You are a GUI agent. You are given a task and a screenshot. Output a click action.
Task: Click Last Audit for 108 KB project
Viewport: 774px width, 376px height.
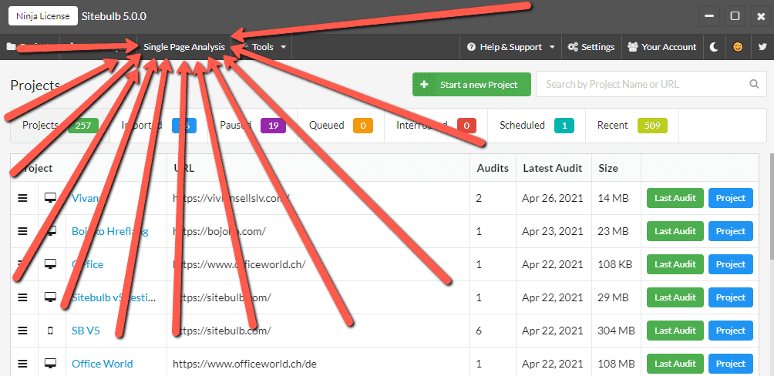(675, 264)
